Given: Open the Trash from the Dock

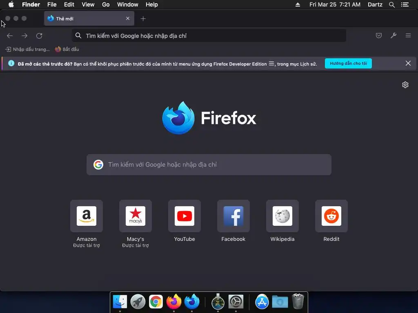Looking at the screenshot, I should pyautogui.click(x=298, y=301).
